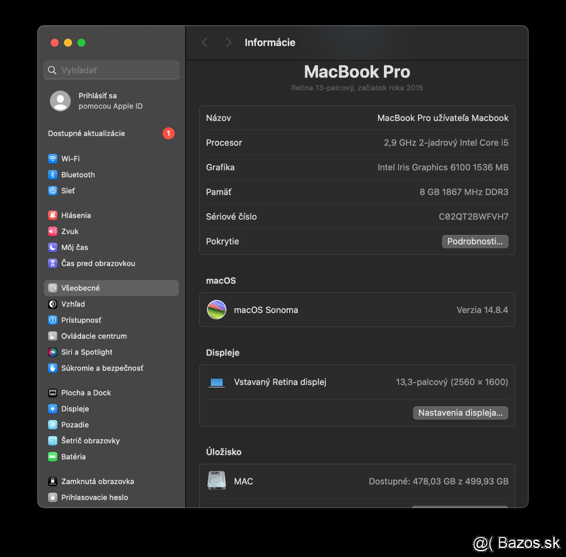Click the Podrobnosti... coverage button
566x557 pixels.
click(x=475, y=241)
